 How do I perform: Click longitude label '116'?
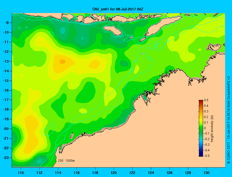click(77, 173)
